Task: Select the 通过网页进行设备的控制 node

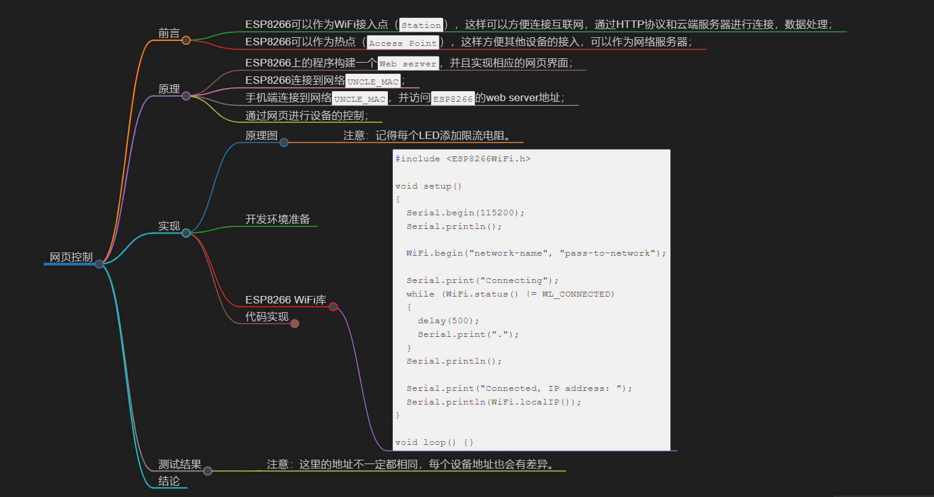Action: pos(307,115)
